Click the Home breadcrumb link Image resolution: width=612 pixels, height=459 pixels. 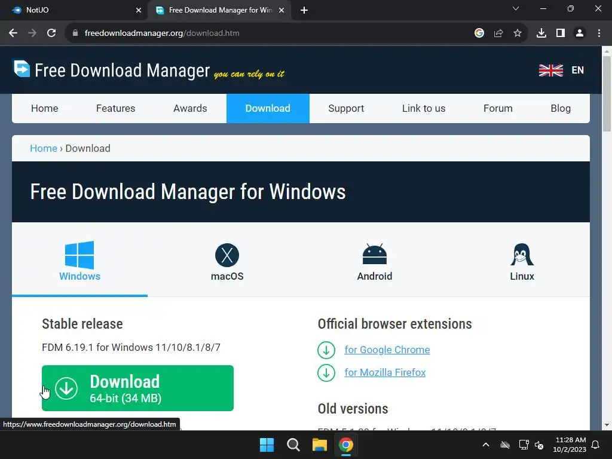pos(44,148)
